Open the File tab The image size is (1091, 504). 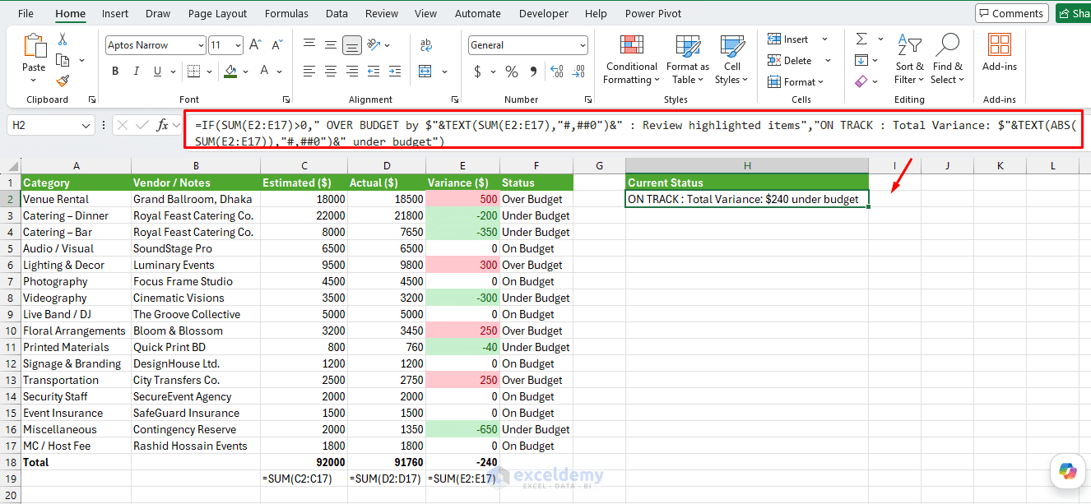pyautogui.click(x=26, y=13)
